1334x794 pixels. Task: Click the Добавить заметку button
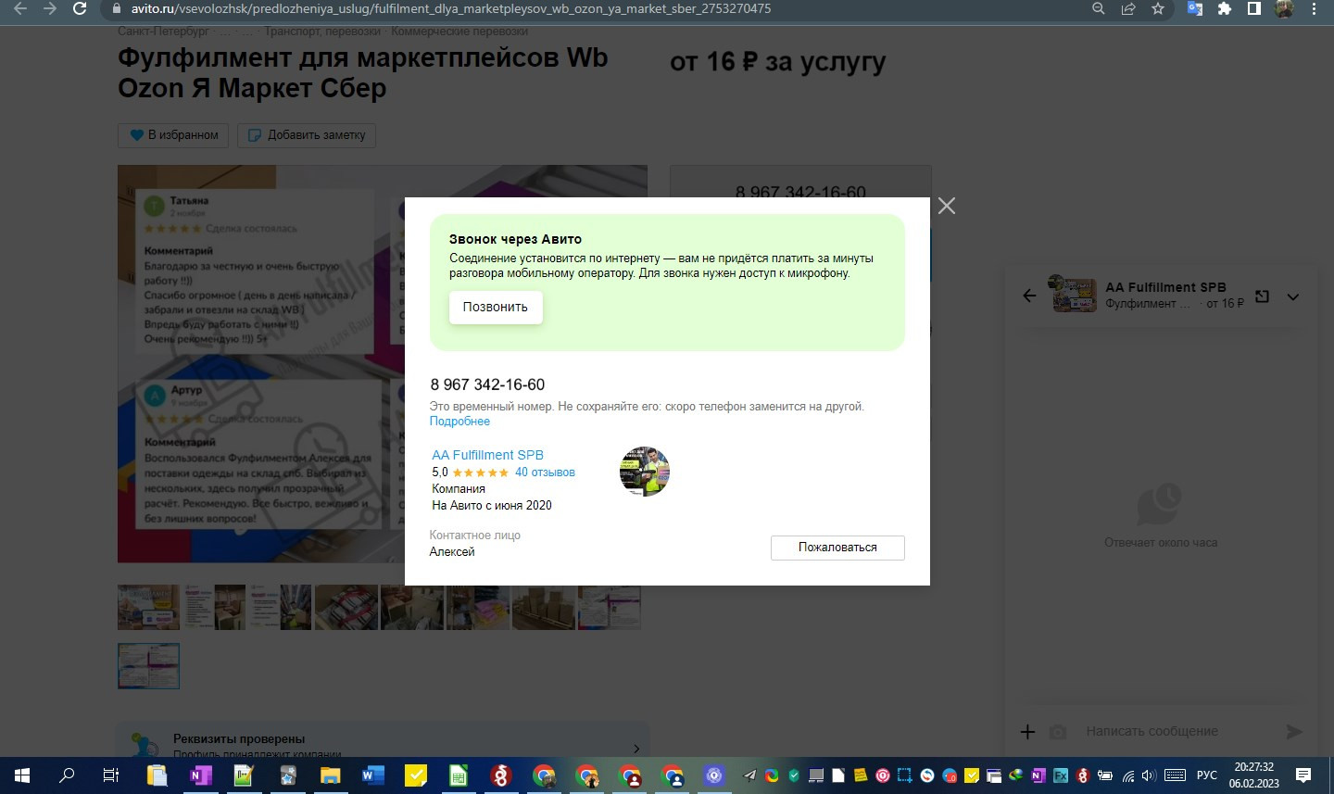click(x=307, y=135)
